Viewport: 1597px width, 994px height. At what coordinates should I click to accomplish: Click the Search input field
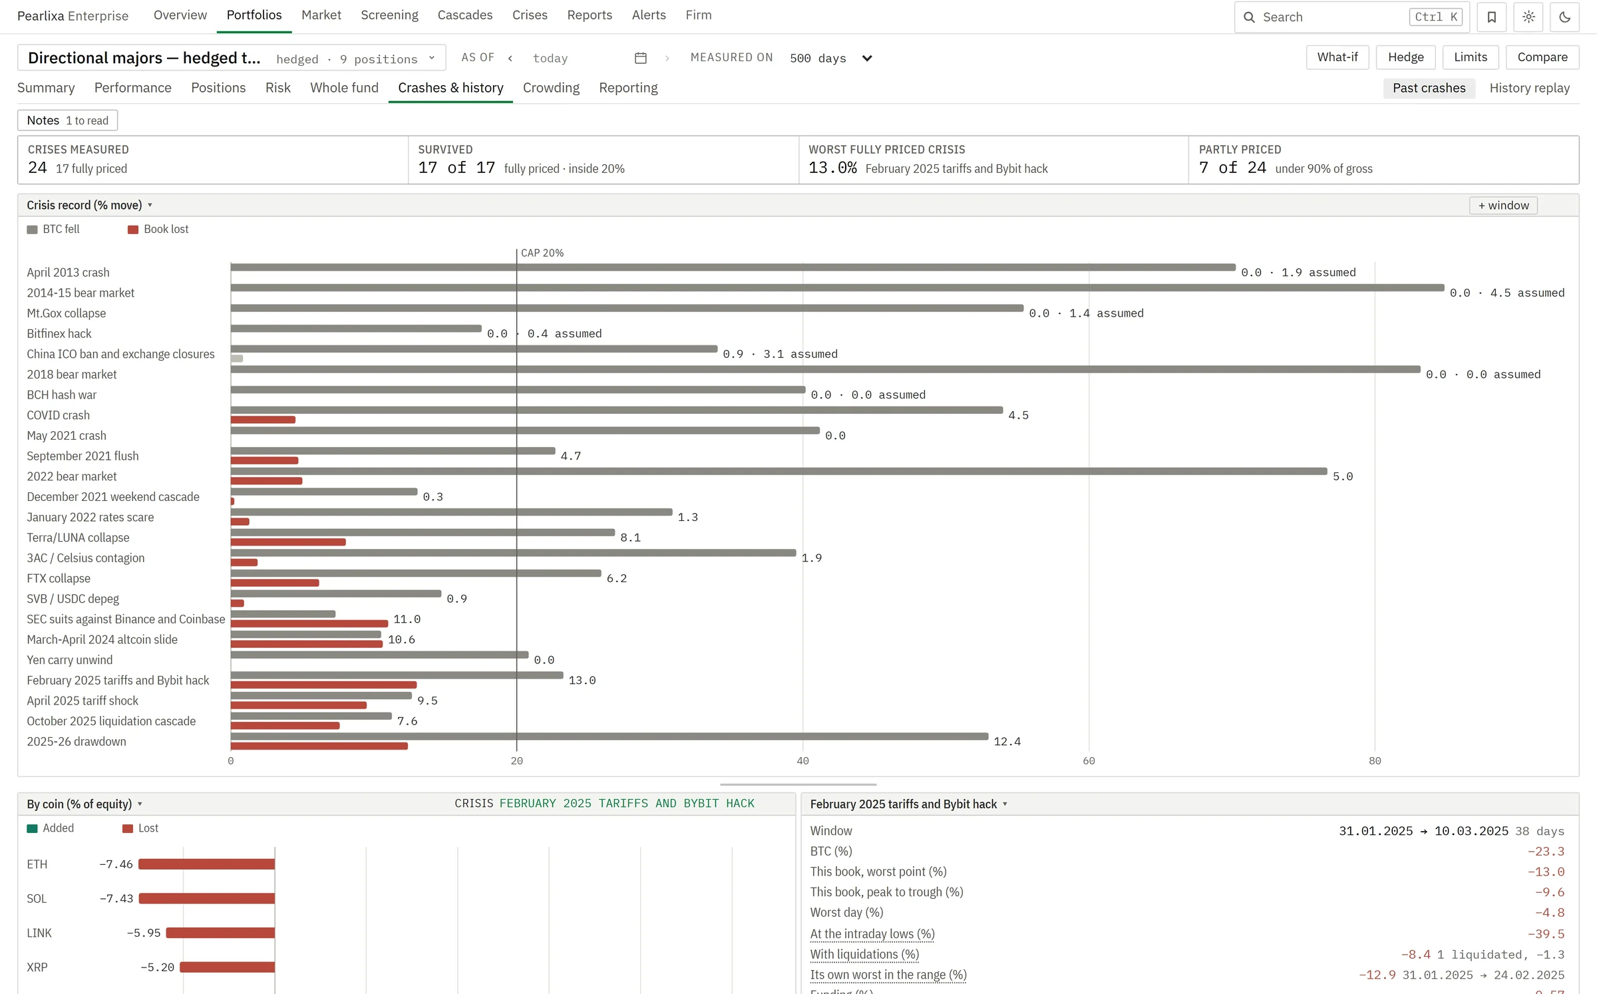coord(1351,17)
